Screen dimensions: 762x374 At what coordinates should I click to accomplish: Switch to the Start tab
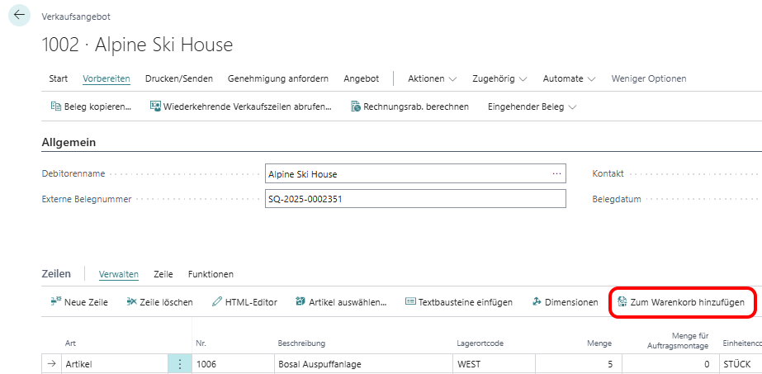coord(58,78)
